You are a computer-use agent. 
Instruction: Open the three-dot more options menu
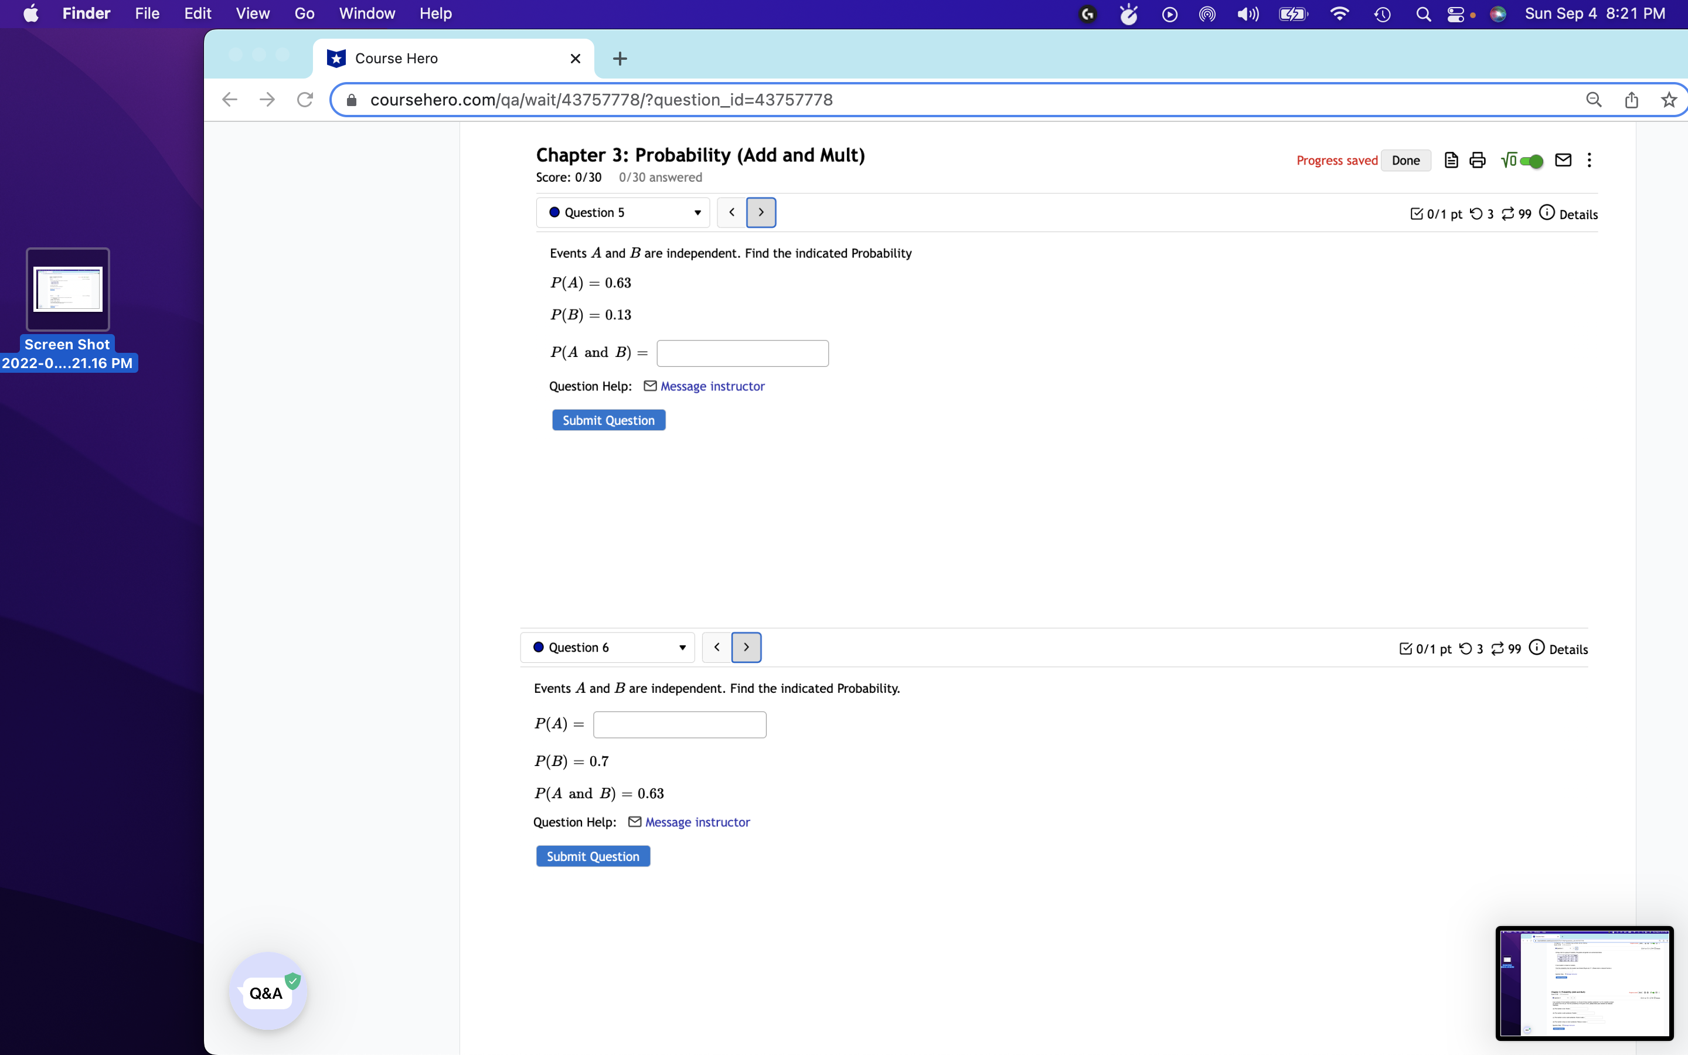pos(1589,161)
